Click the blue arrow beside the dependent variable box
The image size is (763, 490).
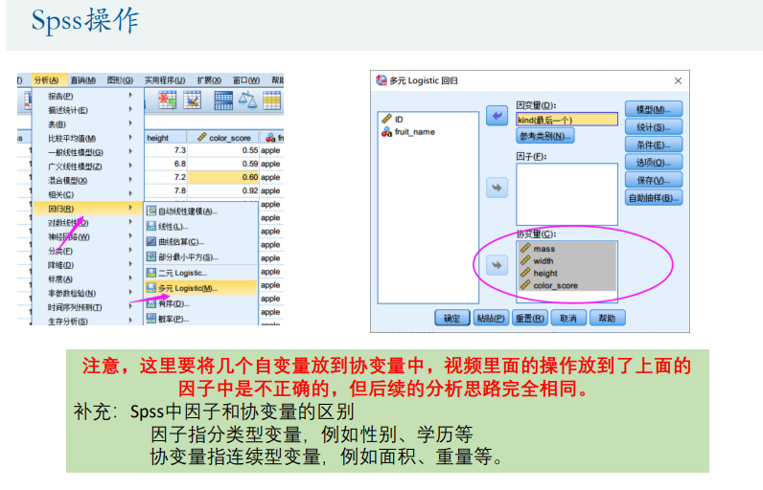point(497,117)
